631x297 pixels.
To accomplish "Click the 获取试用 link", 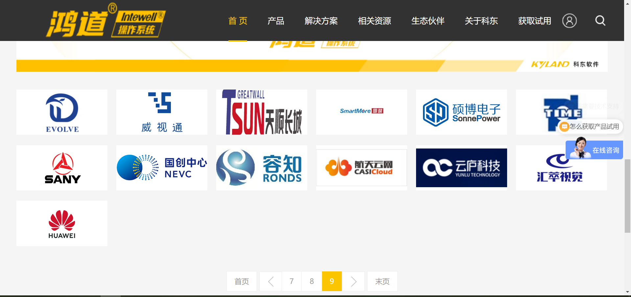I will pyautogui.click(x=535, y=21).
